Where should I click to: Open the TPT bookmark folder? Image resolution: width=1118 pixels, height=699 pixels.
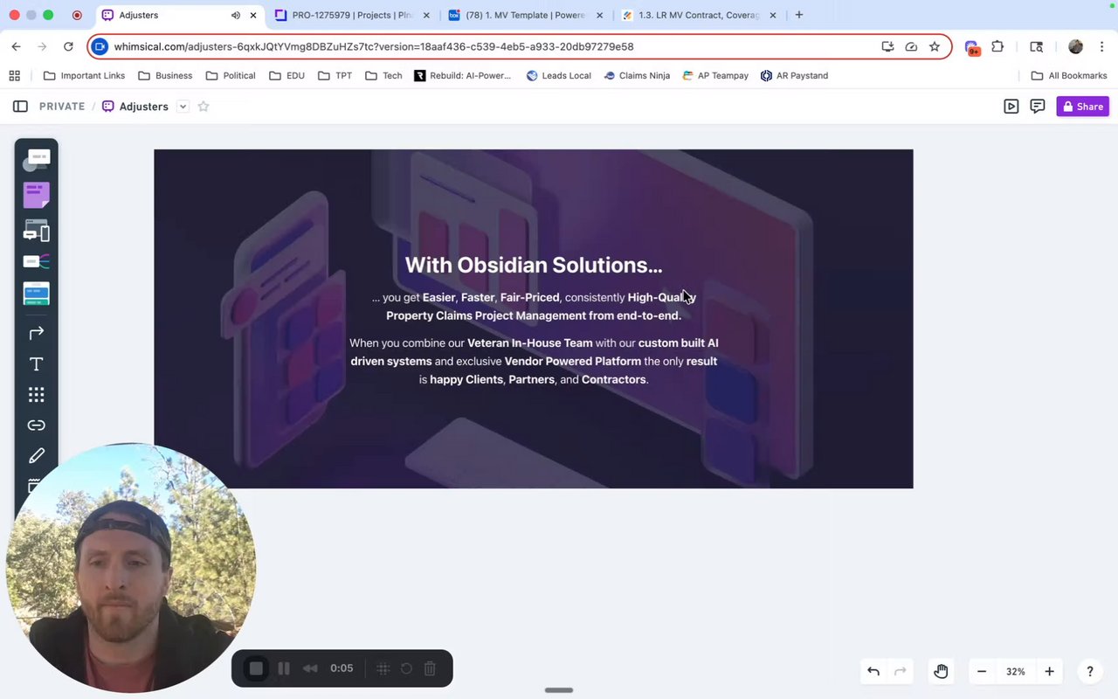click(335, 75)
